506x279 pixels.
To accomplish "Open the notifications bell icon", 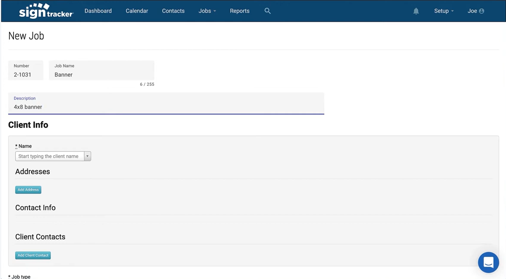I will pos(416,11).
